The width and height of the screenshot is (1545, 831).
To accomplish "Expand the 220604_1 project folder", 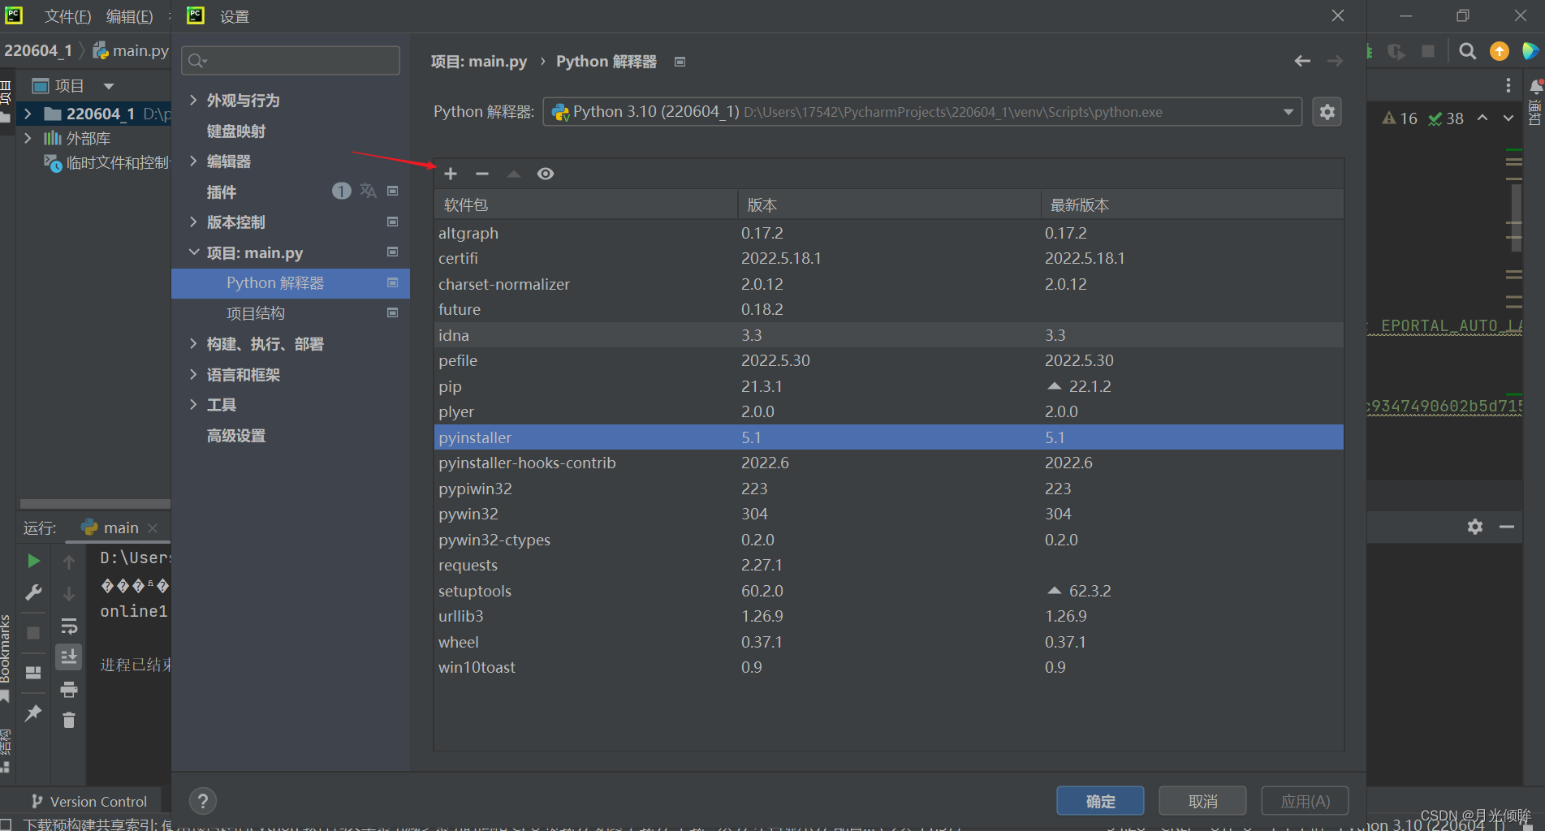I will pos(28,114).
